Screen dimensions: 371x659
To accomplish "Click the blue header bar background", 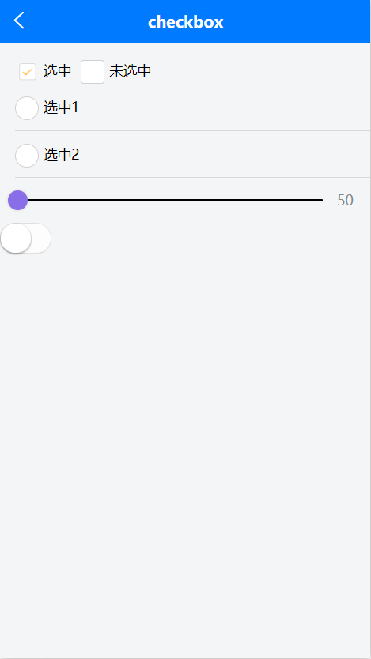I will [294, 22].
